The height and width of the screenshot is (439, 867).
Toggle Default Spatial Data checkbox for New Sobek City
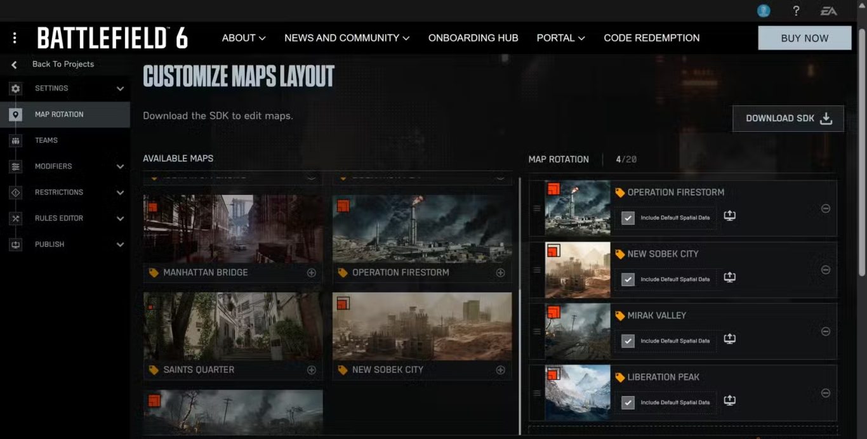(x=628, y=279)
